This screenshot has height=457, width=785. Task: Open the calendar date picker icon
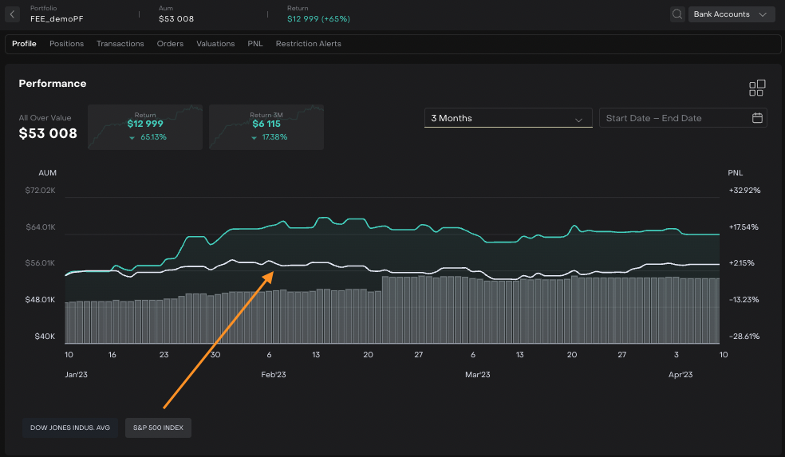tap(757, 118)
